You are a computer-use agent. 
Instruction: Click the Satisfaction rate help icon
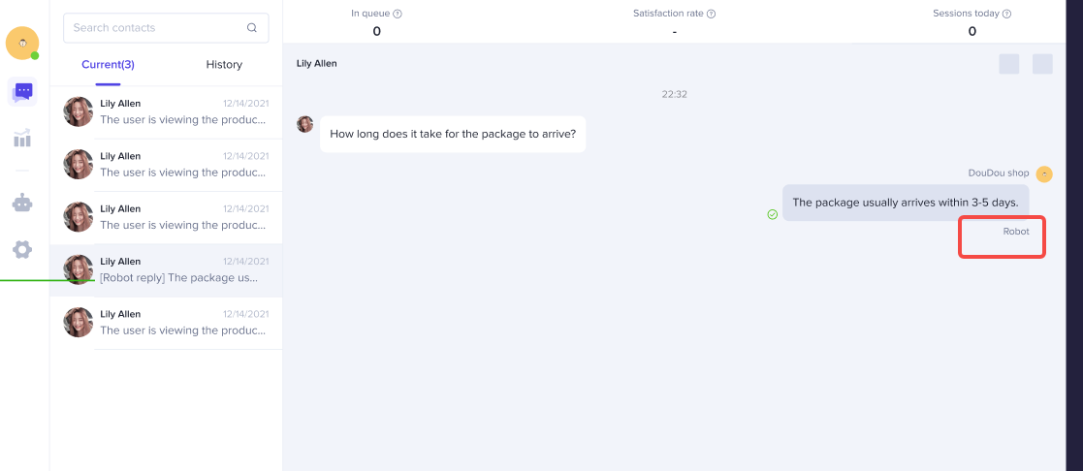tap(711, 14)
